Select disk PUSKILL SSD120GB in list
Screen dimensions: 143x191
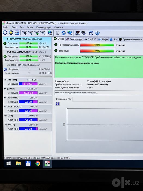(27, 56)
